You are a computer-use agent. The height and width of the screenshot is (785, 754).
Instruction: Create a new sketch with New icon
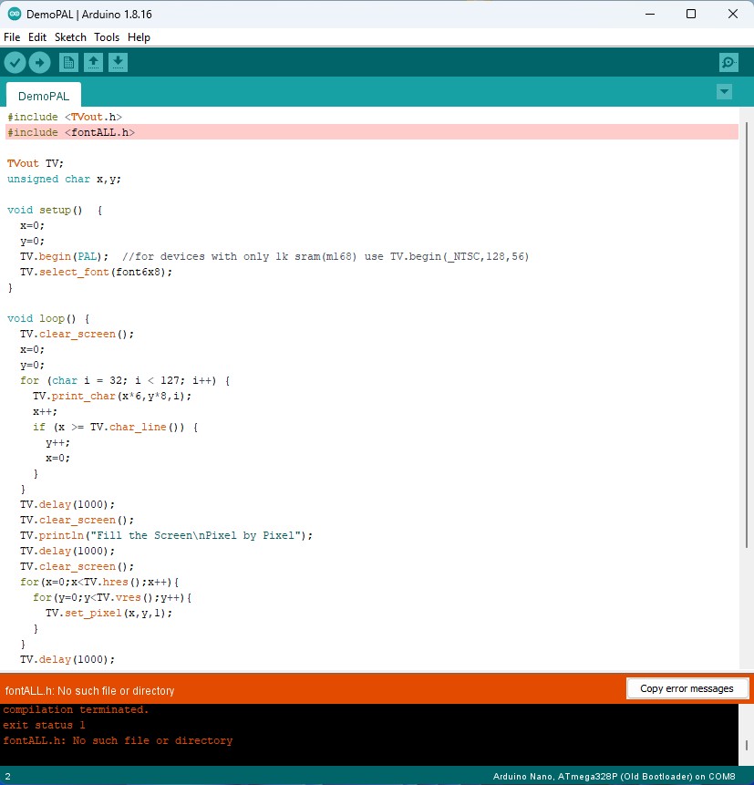coord(68,62)
